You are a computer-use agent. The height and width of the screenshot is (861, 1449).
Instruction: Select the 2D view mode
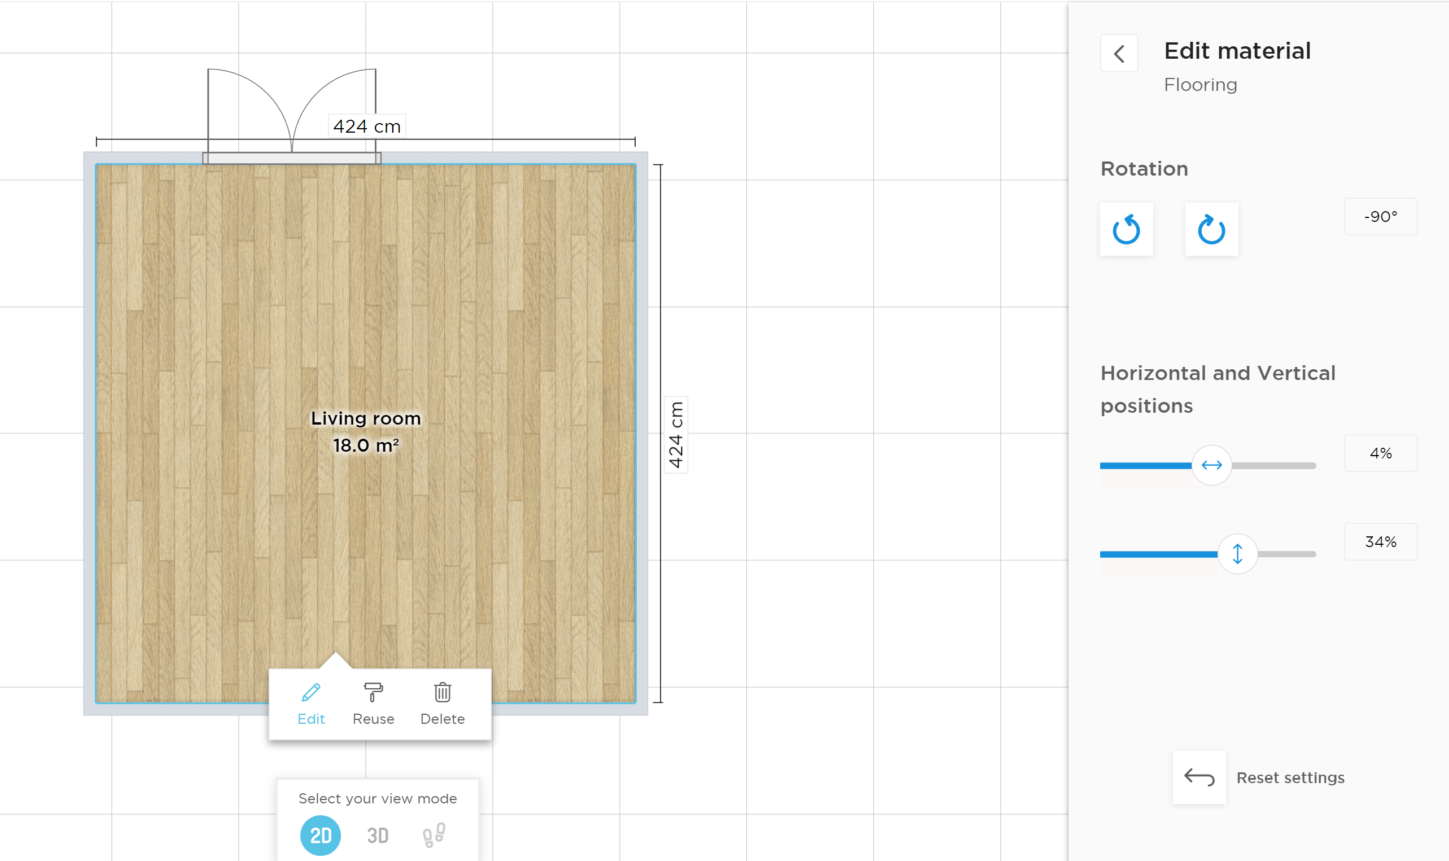(x=319, y=834)
